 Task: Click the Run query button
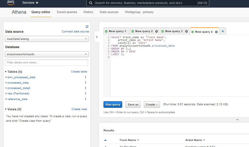click(113, 105)
